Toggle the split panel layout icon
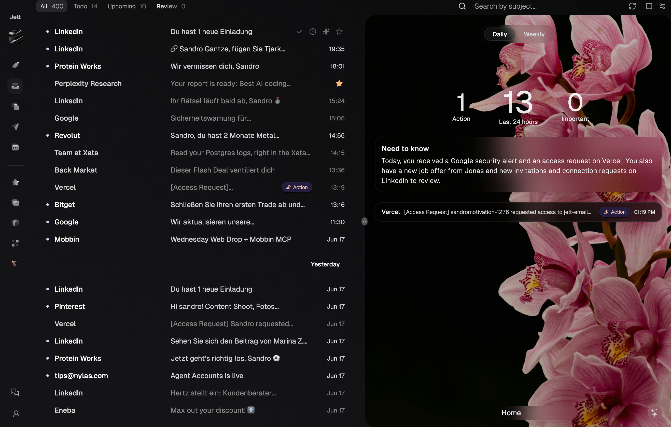This screenshot has height=427, width=671. coord(649,6)
